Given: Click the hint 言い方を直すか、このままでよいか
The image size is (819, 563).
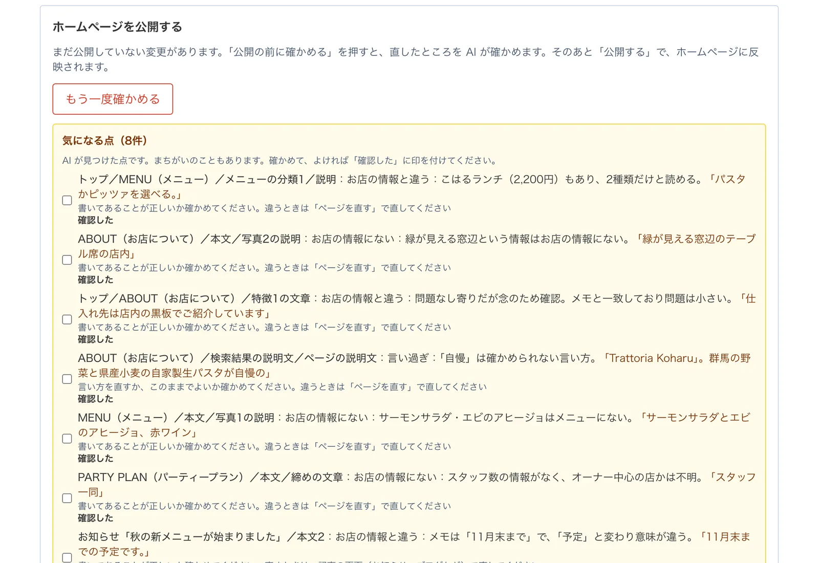Looking at the screenshot, I should click(282, 387).
